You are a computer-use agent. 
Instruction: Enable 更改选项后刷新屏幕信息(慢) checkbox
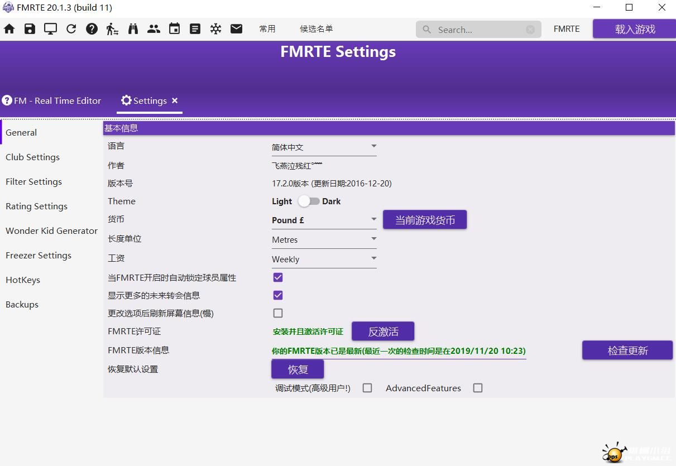click(x=278, y=313)
